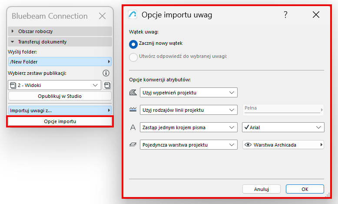Close the Bluebeam Connection palette
Screen dimensions: 338x204
(x=102, y=17)
